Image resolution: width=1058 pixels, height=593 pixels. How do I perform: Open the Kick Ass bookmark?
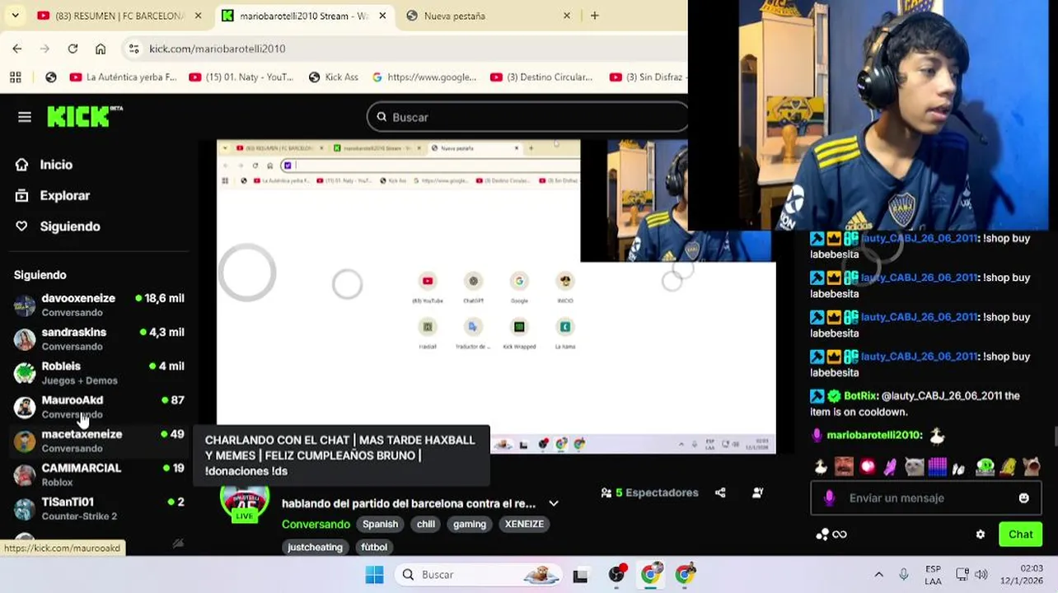[334, 77]
